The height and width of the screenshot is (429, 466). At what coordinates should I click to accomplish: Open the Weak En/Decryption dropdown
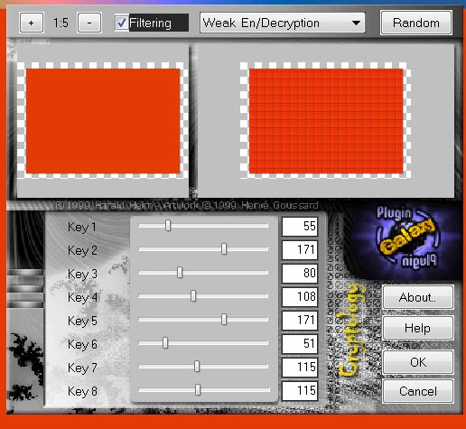tap(283, 23)
